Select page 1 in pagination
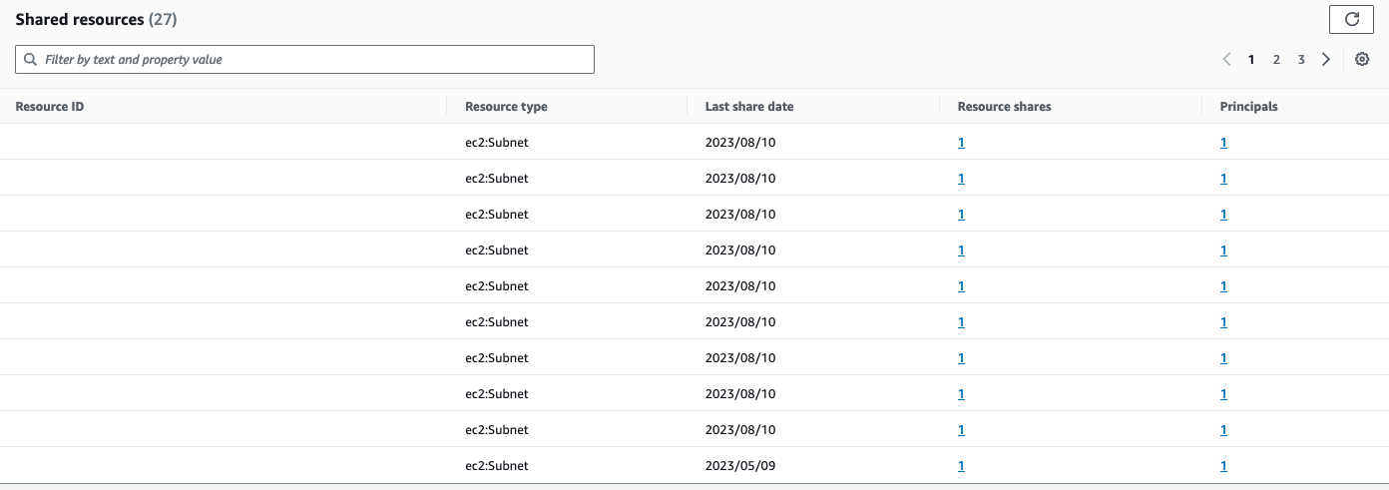 click(1251, 60)
